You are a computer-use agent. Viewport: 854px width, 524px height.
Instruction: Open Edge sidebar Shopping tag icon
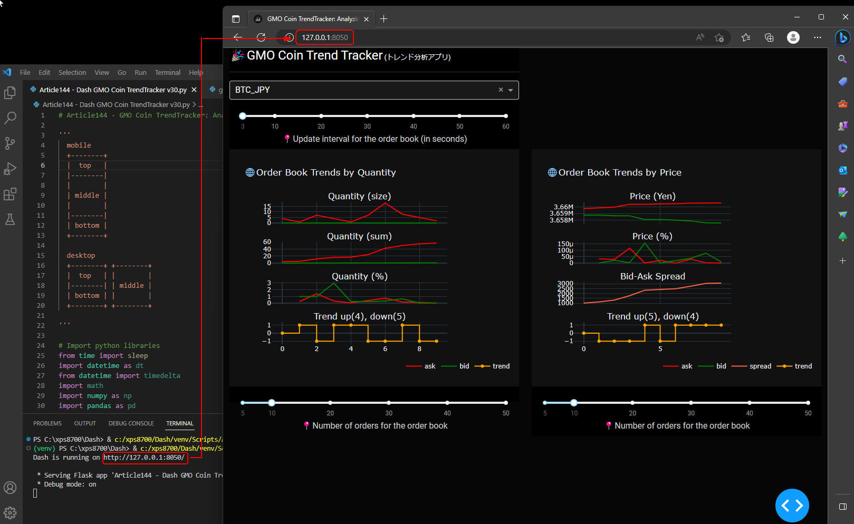(x=842, y=81)
